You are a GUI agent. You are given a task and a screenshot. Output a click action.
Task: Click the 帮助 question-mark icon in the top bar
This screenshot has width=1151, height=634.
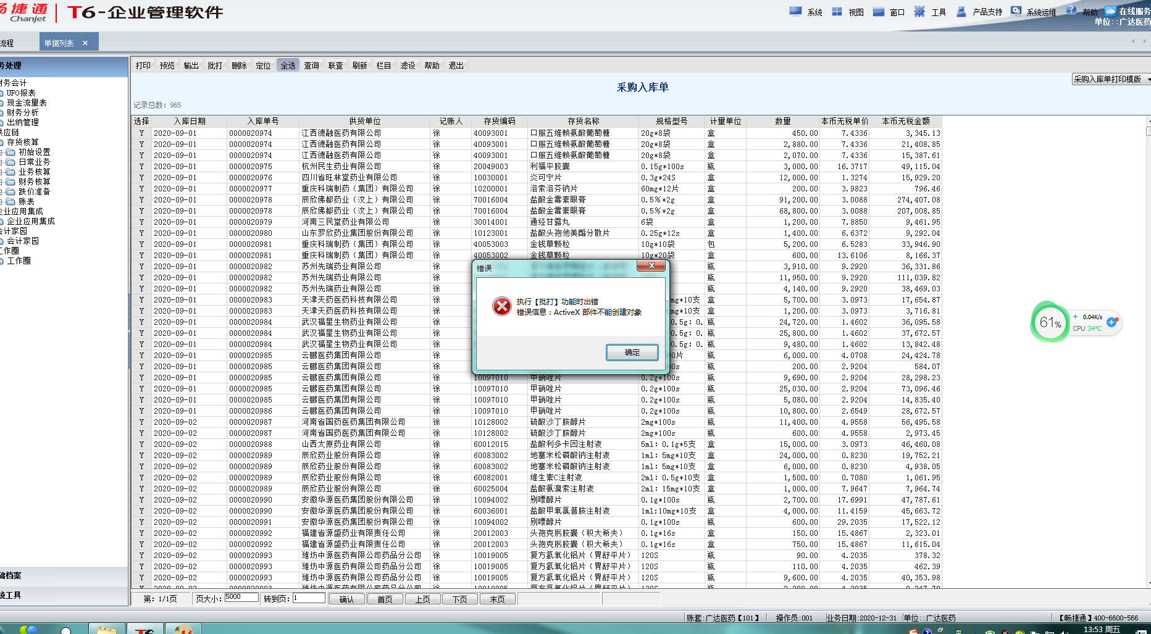[x=1071, y=10]
